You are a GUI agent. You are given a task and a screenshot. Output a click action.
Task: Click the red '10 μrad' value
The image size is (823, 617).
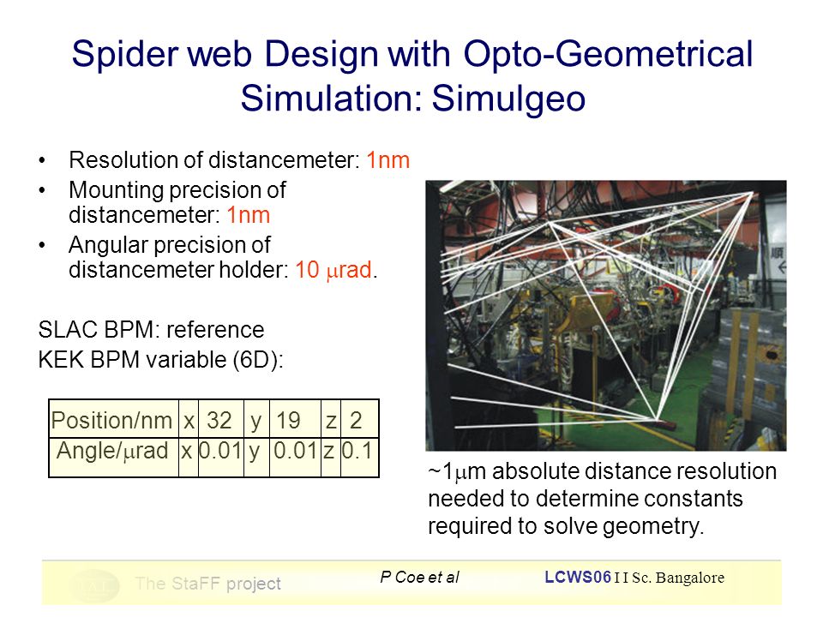coord(333,270)
